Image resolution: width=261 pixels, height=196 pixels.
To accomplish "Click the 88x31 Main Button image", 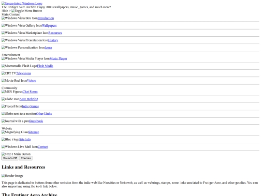I will [x=16, y=154].
